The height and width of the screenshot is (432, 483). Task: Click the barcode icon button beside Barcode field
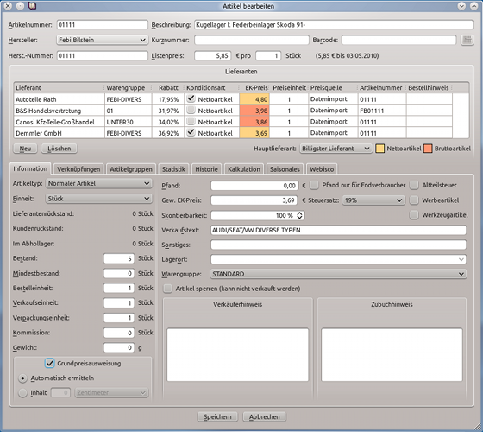(x=467, y=40)
